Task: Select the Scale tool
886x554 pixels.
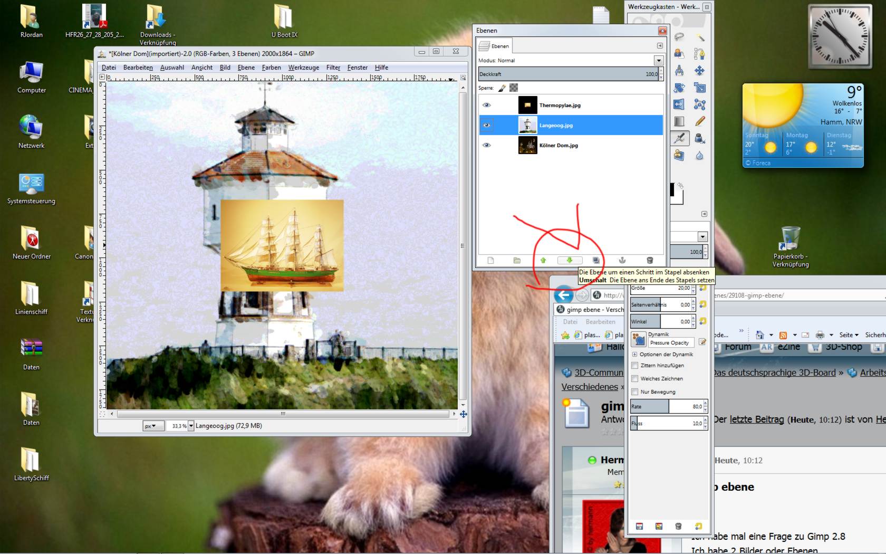Action: [700, 88]
